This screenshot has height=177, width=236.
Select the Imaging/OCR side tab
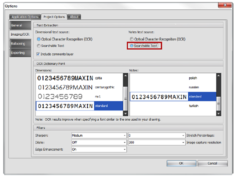pos(20,34)
